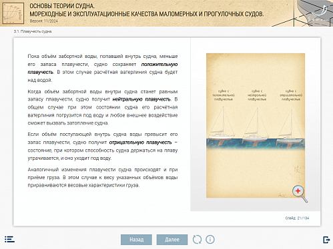Click the refresh slide circular arrows icon
This screenshot has height=249, width=333.
pos(197,240)
